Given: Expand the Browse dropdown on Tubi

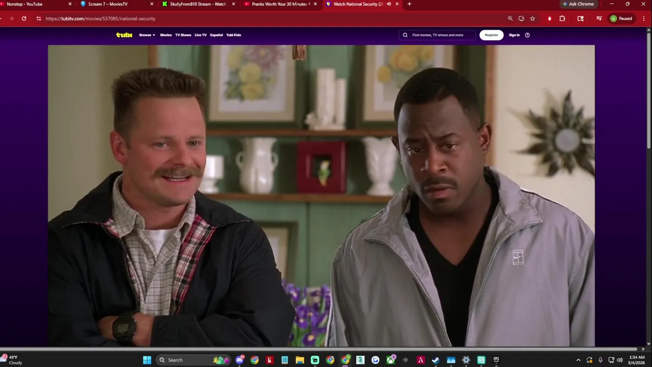Looking at the screenshot, I should point(147,35).
